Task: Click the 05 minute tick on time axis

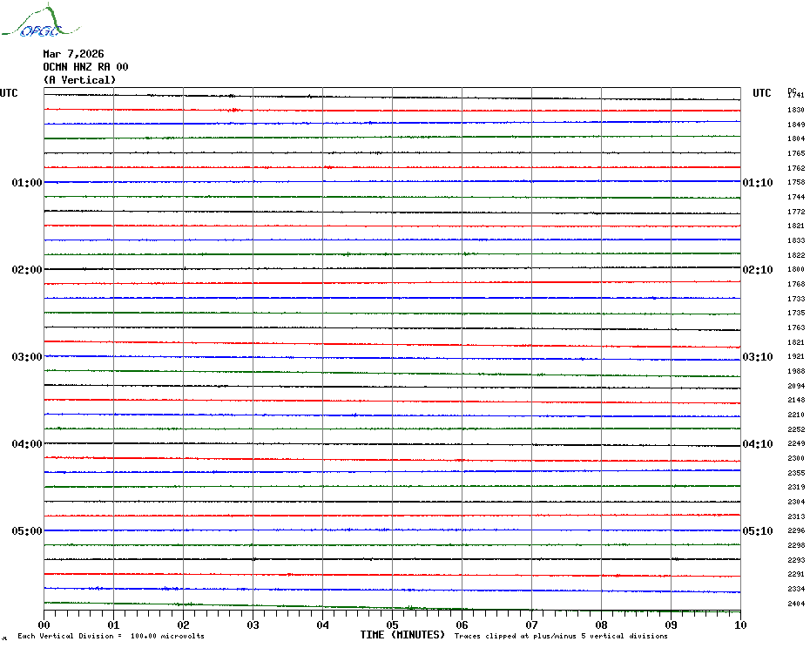Action: click(x=392, y=624)
